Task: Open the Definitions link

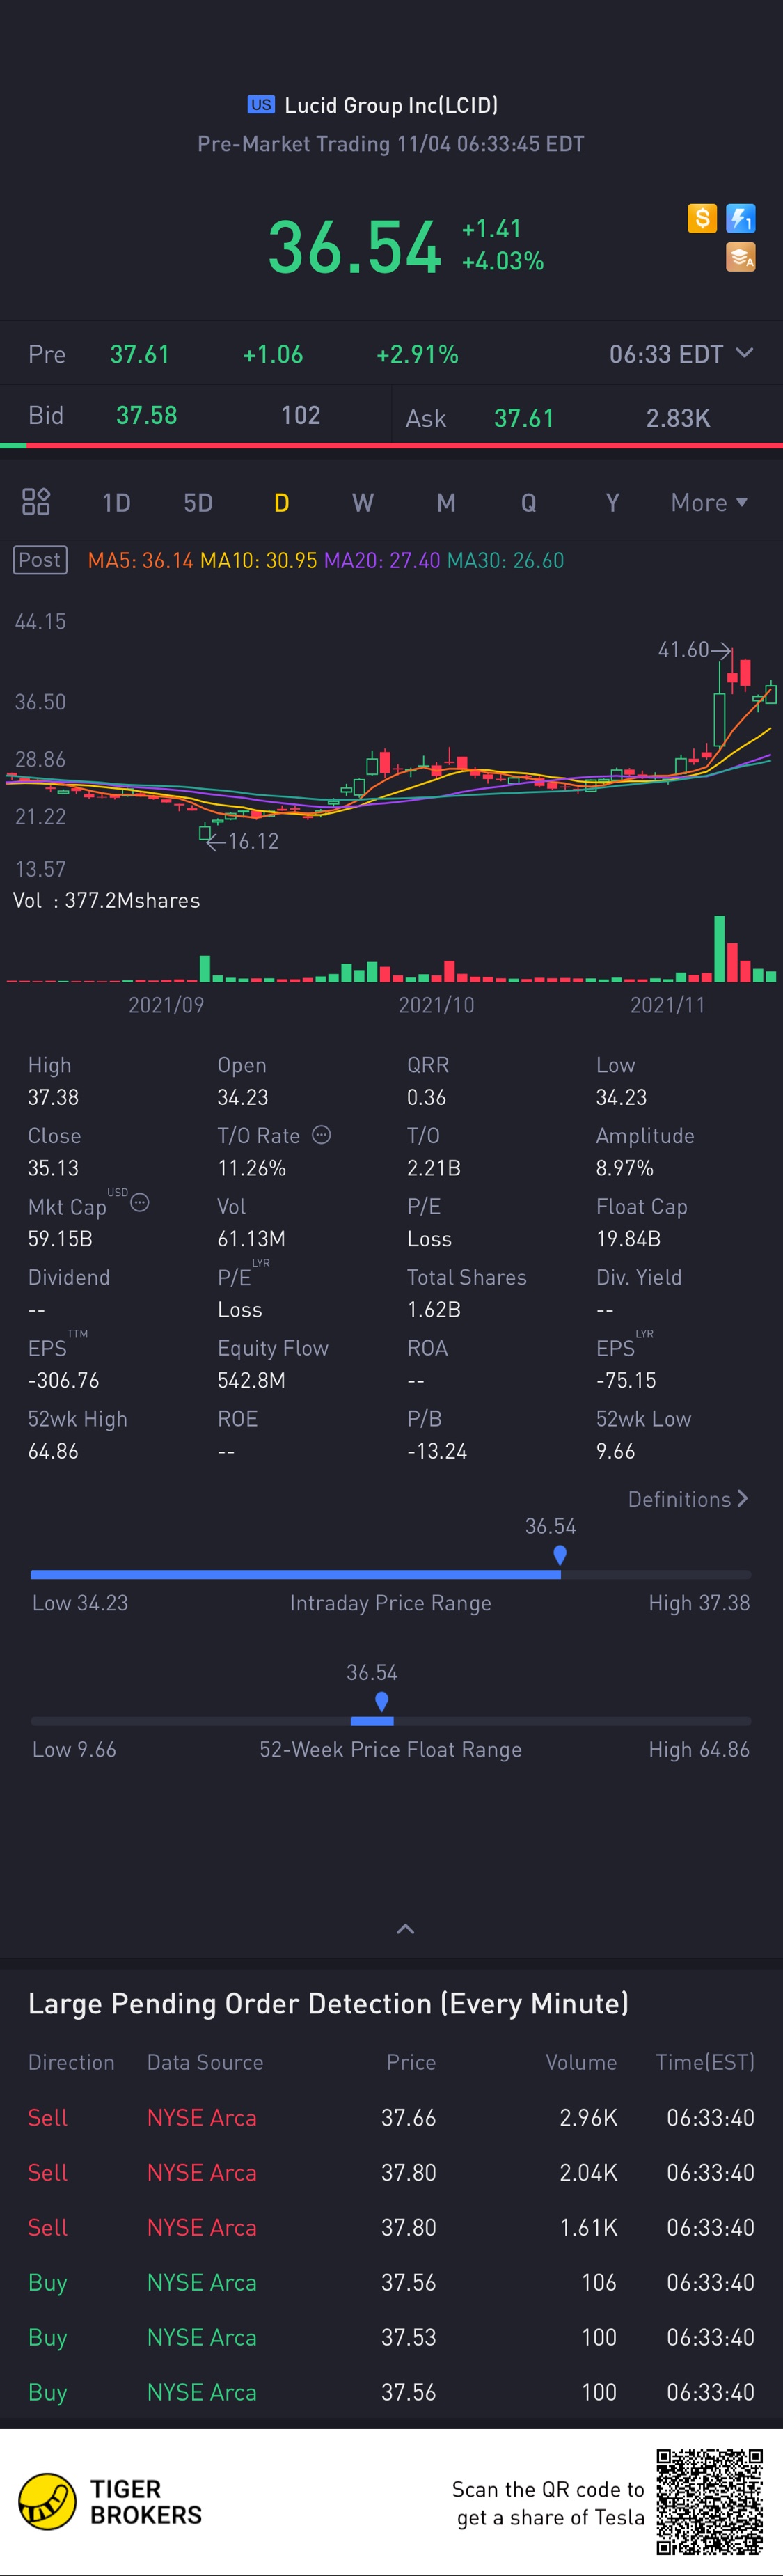Action: pos(687,1499)
